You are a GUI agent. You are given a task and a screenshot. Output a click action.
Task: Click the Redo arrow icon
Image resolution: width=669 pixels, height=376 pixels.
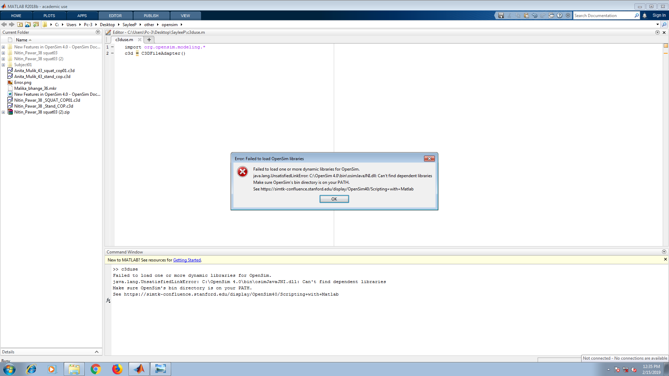pos(543,16)
